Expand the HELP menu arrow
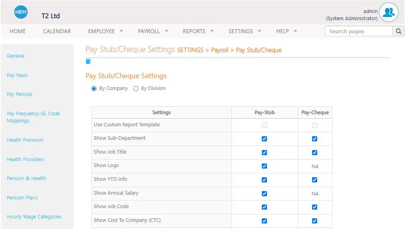Image resolution: width=405 pixels, height=229 pixels. pyautogui.click(x=295, y=31)
